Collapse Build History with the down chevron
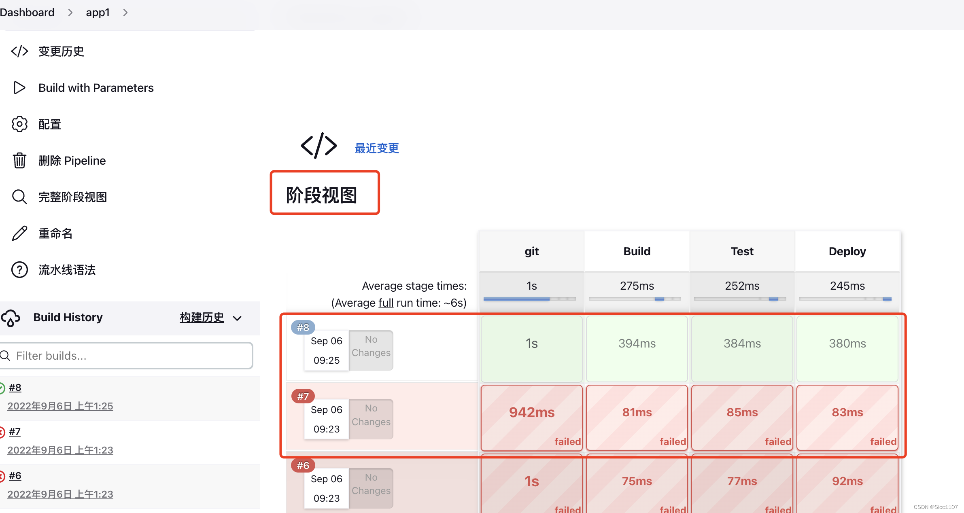The image size is (964, 513). (x=238, y=318)
